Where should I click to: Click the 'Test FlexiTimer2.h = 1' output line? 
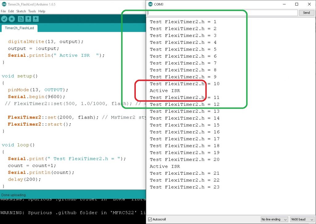[x=183, y=22]
